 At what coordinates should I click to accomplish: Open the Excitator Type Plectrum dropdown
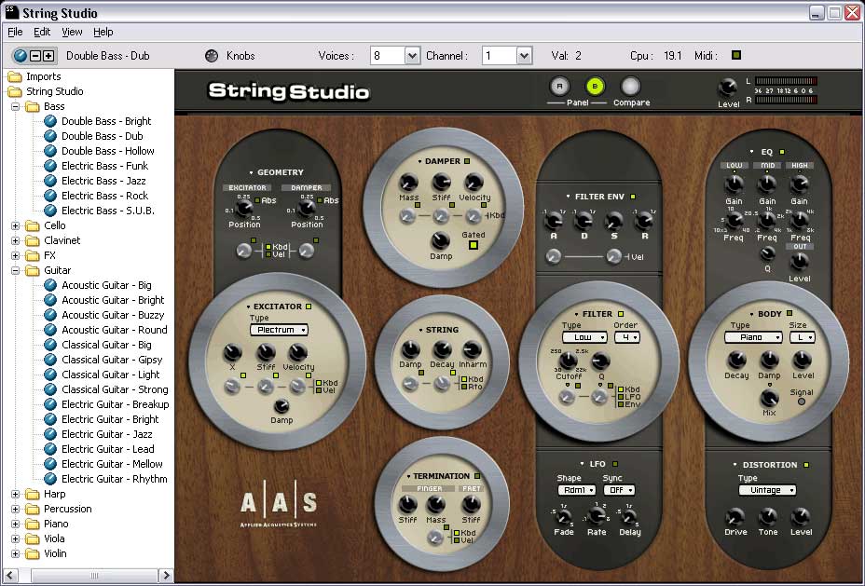(x=279, y=330)
